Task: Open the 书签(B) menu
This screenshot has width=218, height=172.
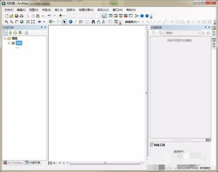Action: (x=47, y=10)
